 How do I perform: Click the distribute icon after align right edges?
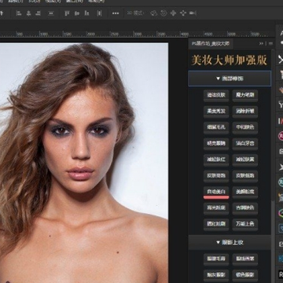click(51, 13)
